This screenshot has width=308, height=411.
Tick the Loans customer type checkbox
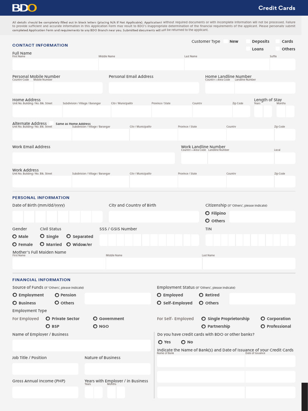point(248,49)
